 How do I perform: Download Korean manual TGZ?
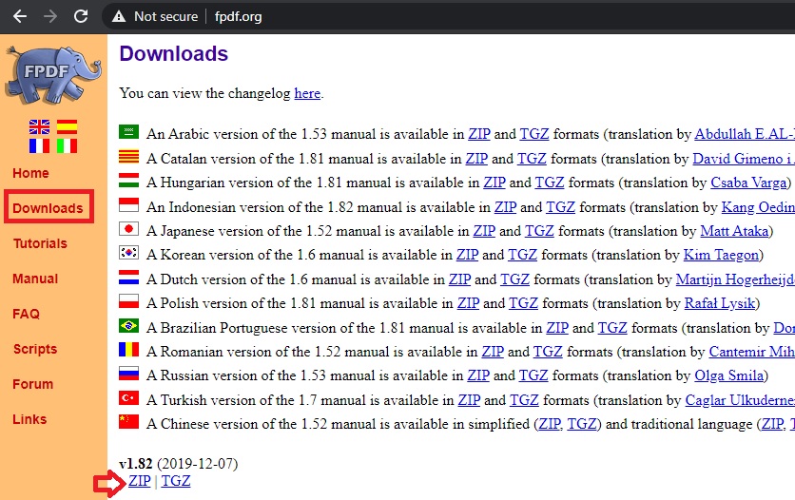tap(523, 255)
